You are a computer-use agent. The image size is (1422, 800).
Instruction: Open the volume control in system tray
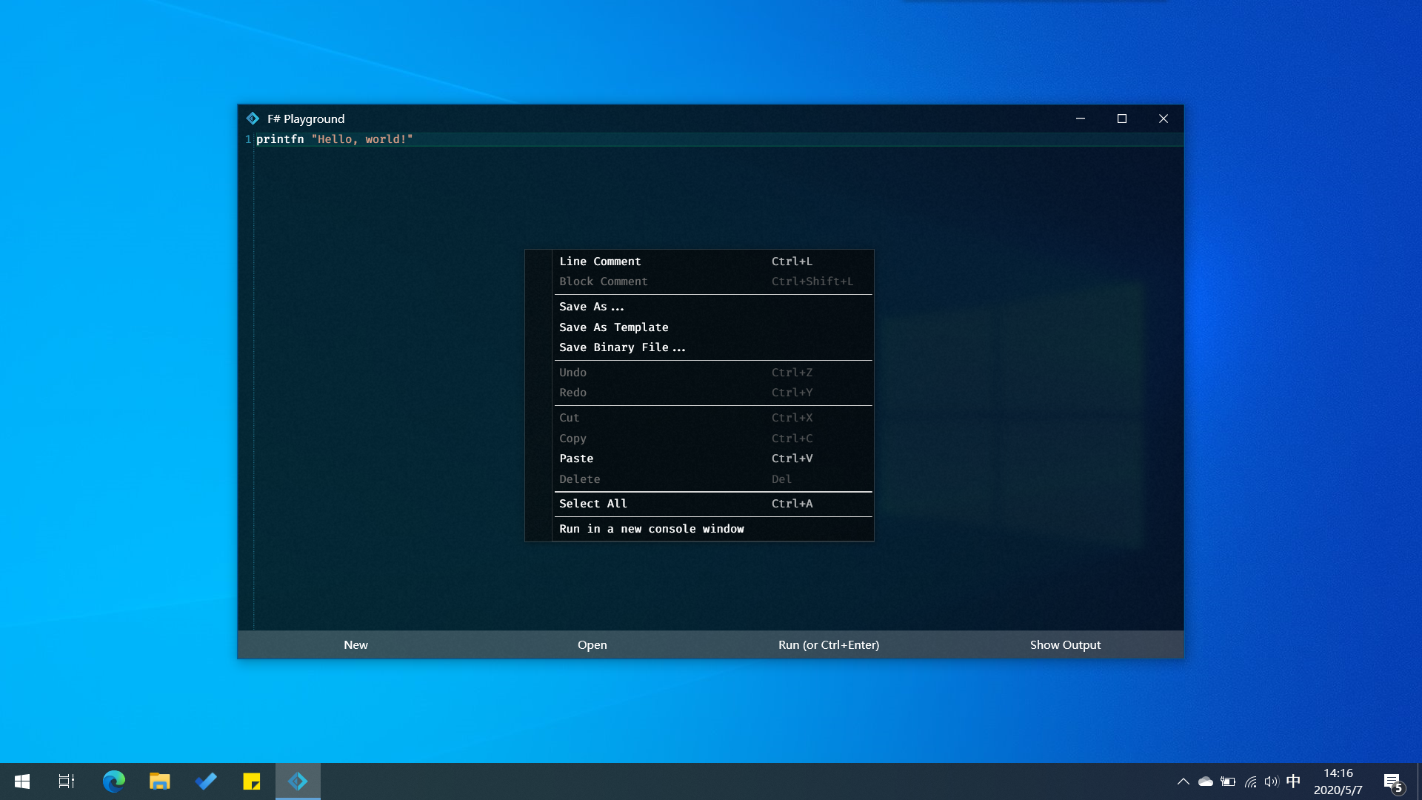point(1272,781)
